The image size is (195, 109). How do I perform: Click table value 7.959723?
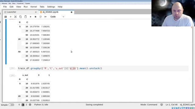(45, 31)
